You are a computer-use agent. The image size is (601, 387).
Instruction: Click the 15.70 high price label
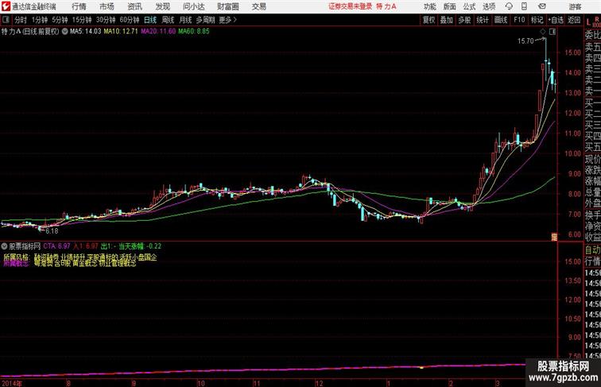[x=525, y=41]
